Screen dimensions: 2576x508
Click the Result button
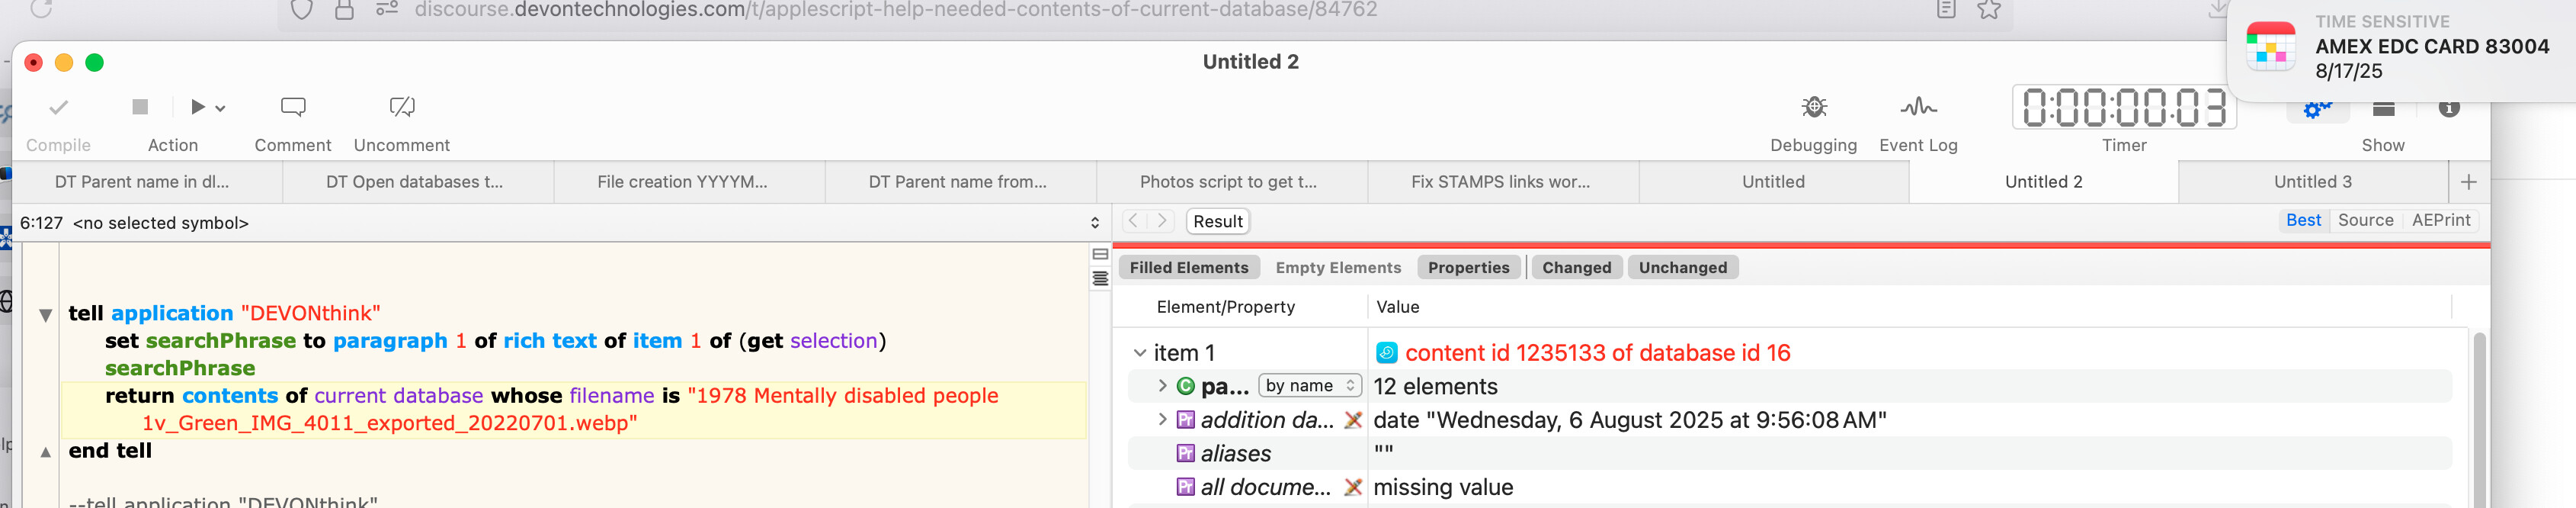click(x=1217, y=222)
